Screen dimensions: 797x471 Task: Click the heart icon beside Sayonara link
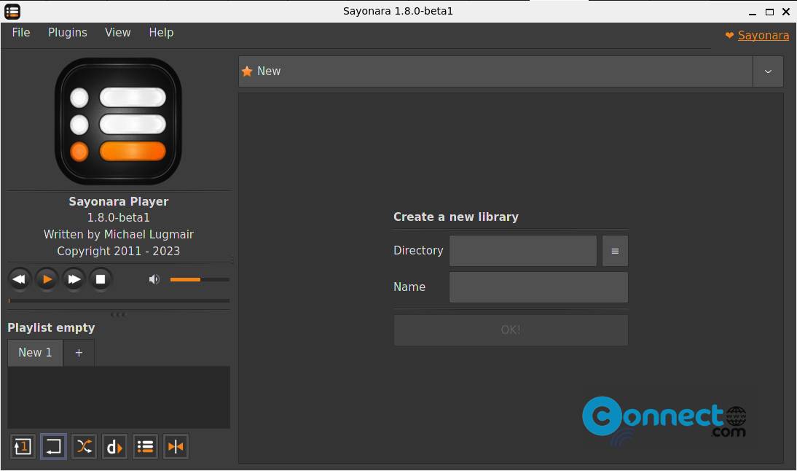point(729,36)
